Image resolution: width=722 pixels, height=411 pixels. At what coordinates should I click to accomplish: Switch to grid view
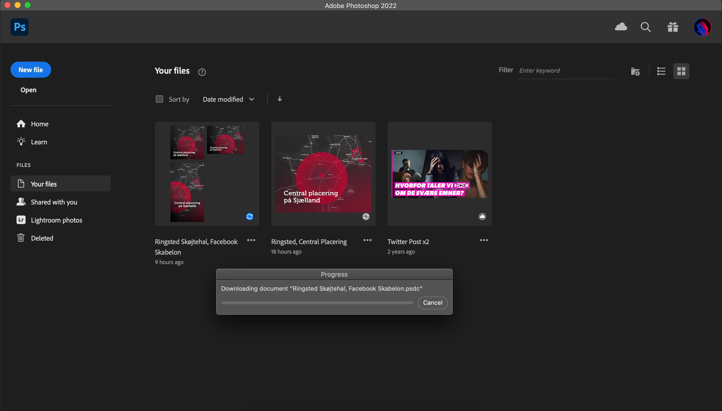(681, 71)
